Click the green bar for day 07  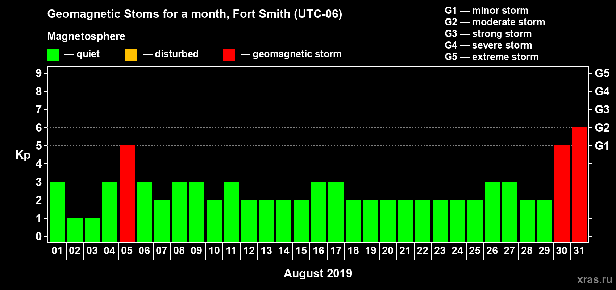coord(162,221)
